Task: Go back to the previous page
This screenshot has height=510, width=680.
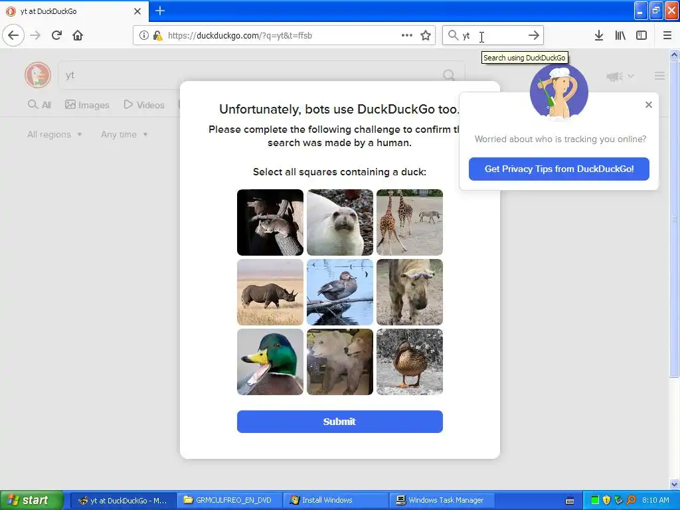Action: click(x=13, y=36)
